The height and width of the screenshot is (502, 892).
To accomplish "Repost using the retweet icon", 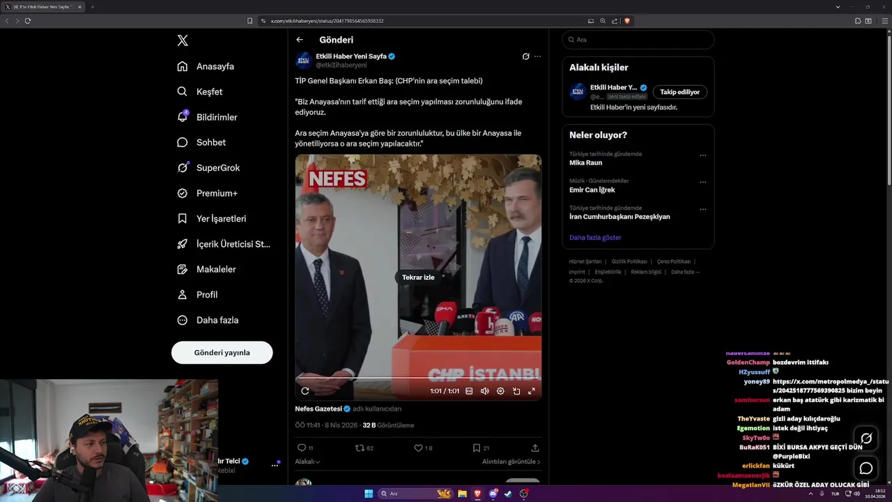I will (x=360, y=448).
